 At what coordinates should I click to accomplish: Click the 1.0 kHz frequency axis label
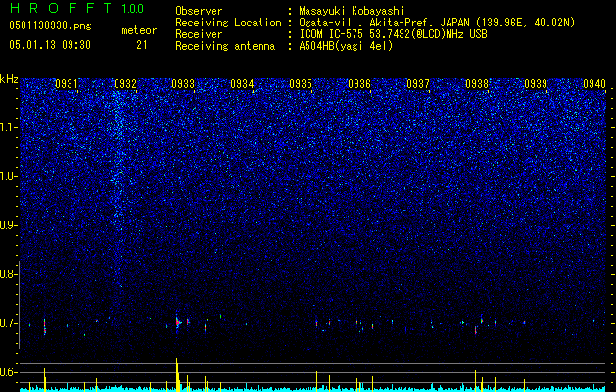pos(9,176)
